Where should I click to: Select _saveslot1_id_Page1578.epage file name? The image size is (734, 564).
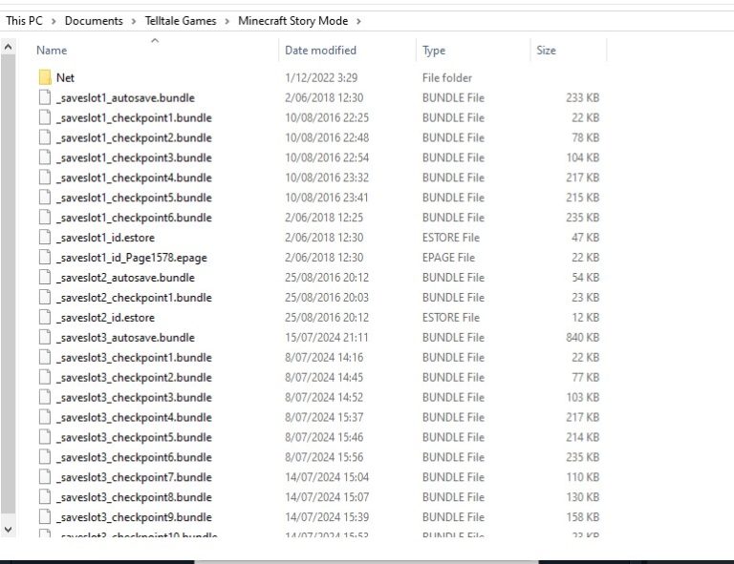pos(132,258)
